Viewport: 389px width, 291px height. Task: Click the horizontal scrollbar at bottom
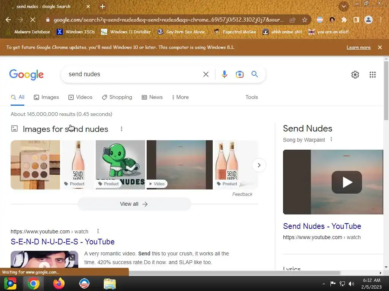(234, 273)
